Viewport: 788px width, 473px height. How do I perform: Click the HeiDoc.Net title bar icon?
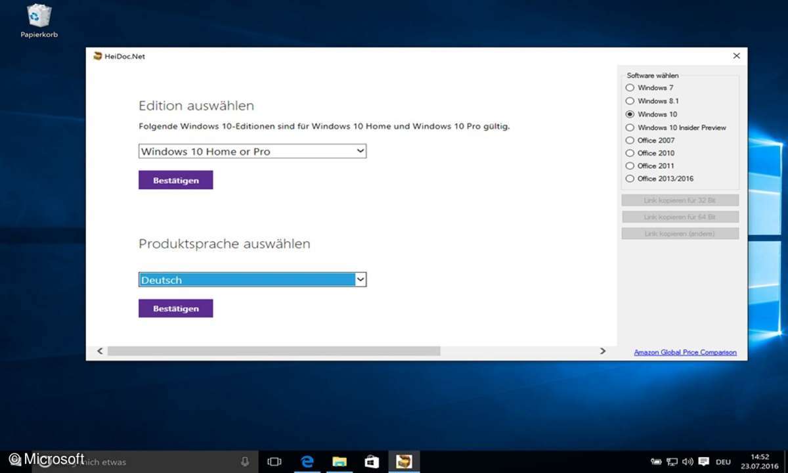click(x=98, y=56)
